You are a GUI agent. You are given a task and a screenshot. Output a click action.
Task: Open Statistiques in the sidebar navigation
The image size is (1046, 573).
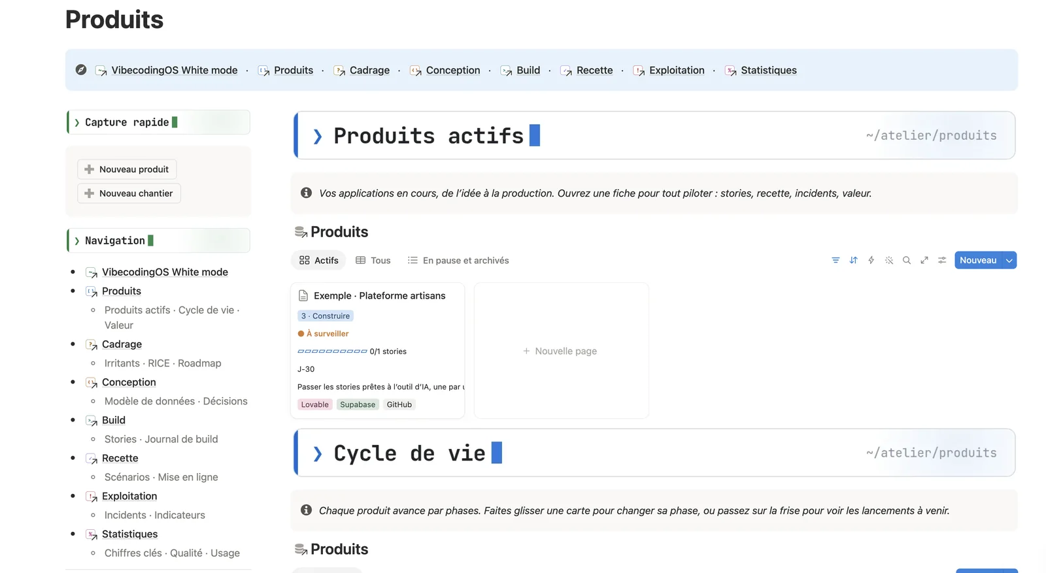click(x=129, y=534)
